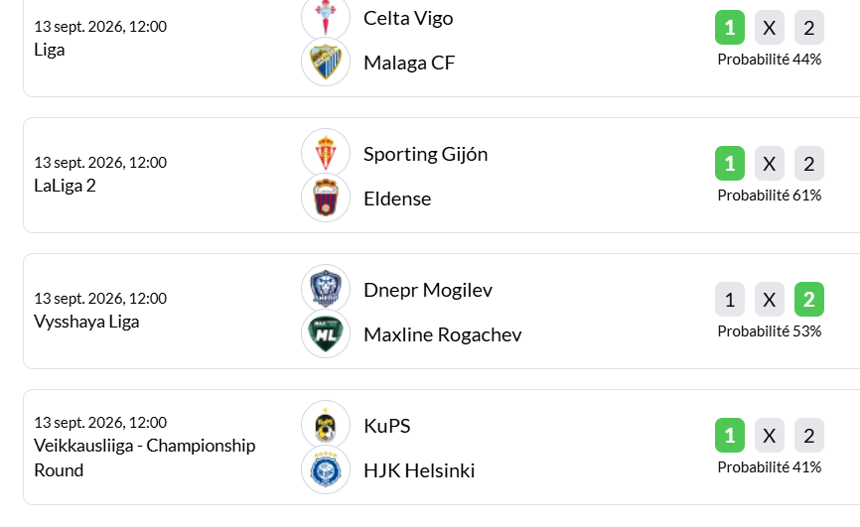Select the Eldense club crest

coord(326,198)
